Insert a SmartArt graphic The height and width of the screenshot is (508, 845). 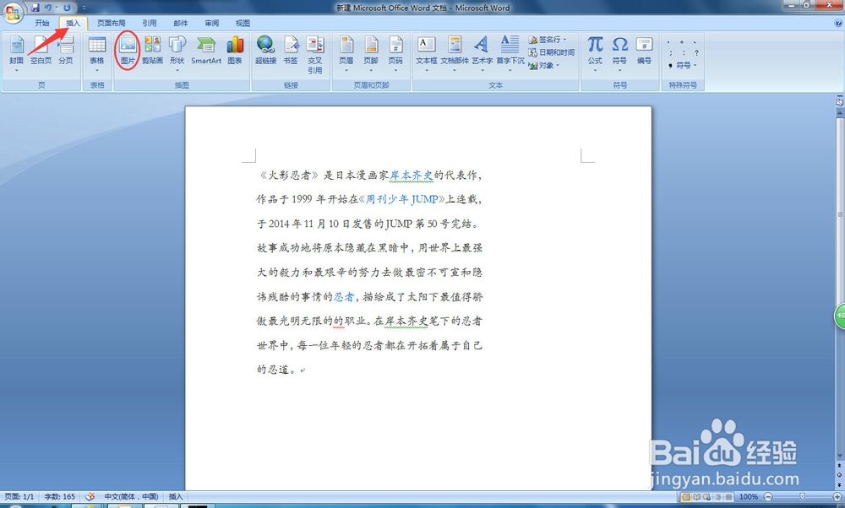pos(206,51)
